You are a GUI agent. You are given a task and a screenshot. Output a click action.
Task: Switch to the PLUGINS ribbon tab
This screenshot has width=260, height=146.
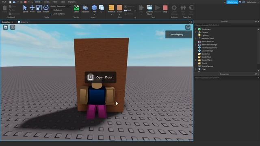(x=72, y=2)
